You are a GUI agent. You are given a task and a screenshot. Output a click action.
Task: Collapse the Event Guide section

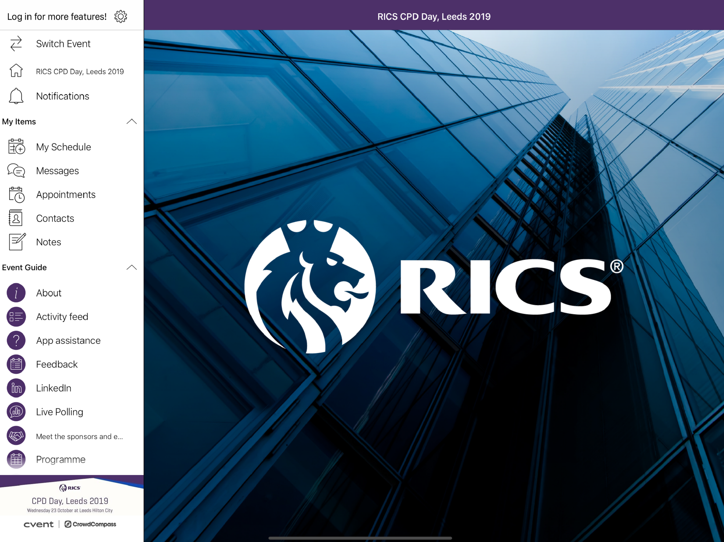[132, 267]
